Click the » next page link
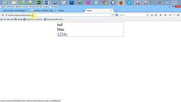Screen dimensions: 181x102 (x=66, y=34)
